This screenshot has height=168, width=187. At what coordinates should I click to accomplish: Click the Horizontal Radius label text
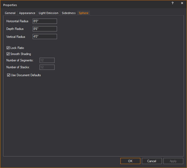pyautogui.click(x=17, y=21)
